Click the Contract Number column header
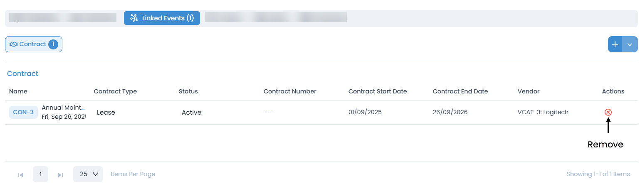The height and width of the screenshot is (196, 640). 290,91
